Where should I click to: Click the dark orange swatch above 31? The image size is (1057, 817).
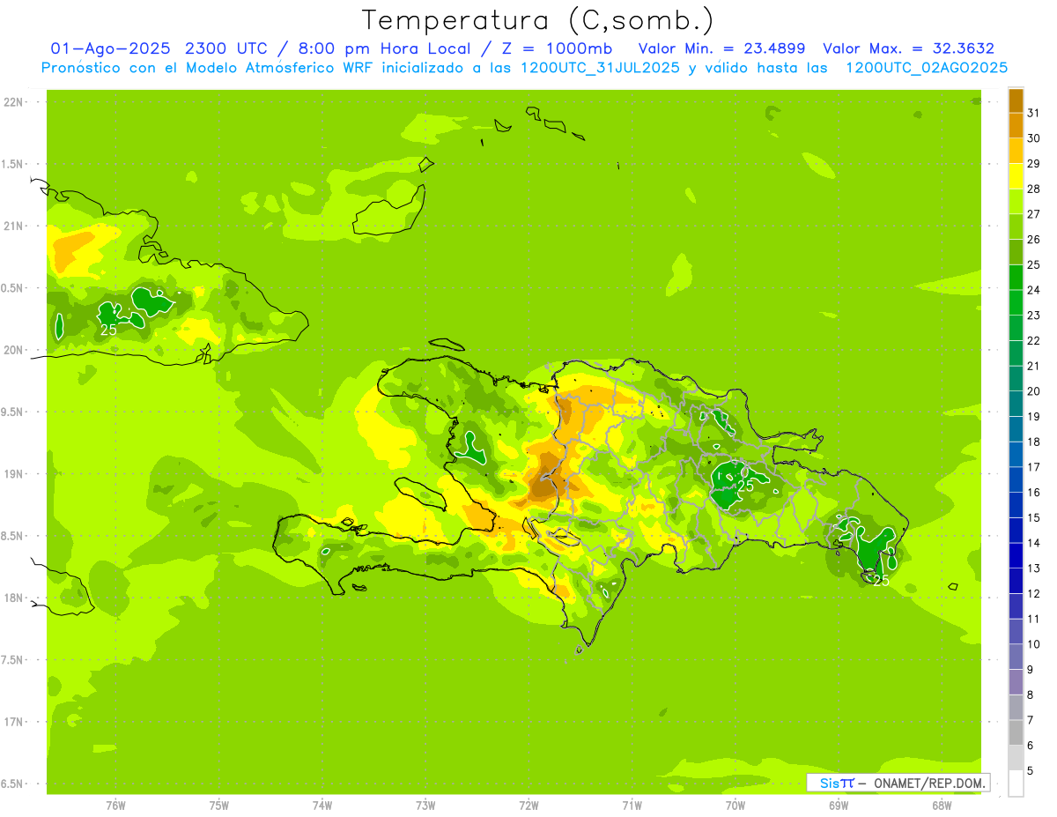point(1016,100)
